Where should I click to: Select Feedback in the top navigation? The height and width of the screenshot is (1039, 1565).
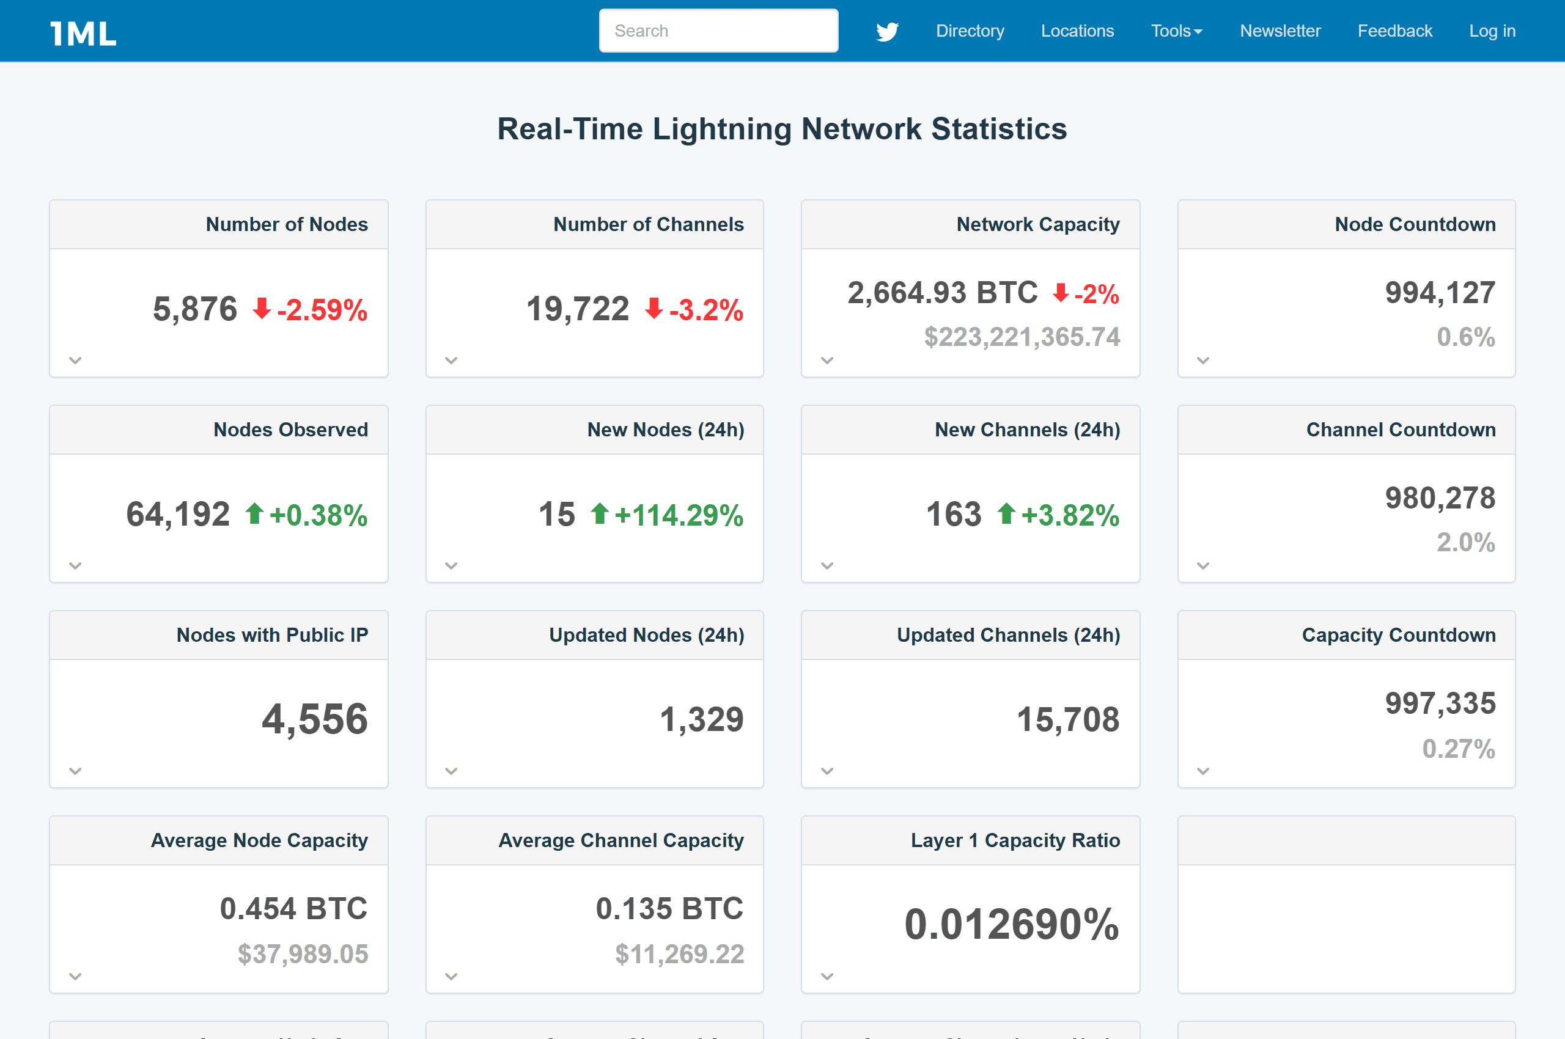pyautogui.click(x=1394, y=31)
